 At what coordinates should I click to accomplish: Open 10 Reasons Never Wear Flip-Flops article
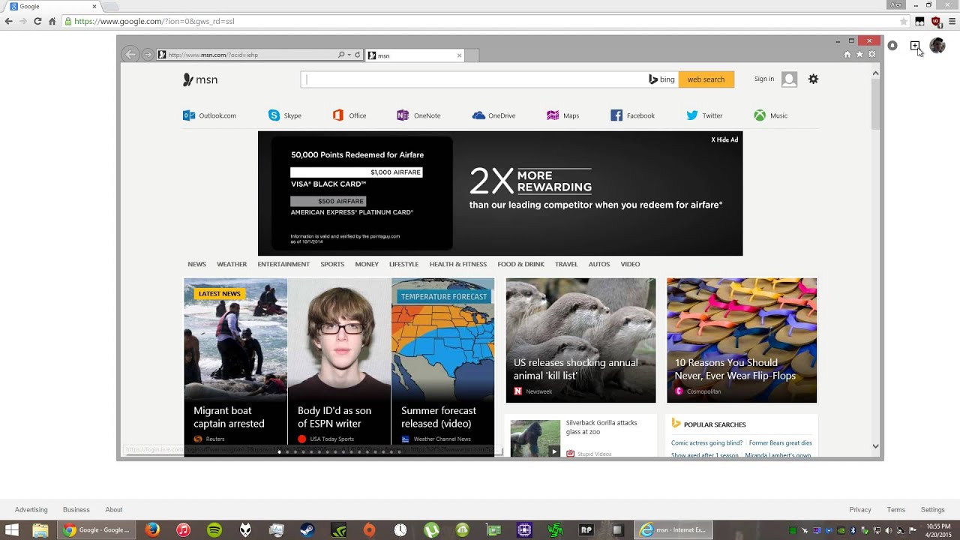[x=742, y=340]
